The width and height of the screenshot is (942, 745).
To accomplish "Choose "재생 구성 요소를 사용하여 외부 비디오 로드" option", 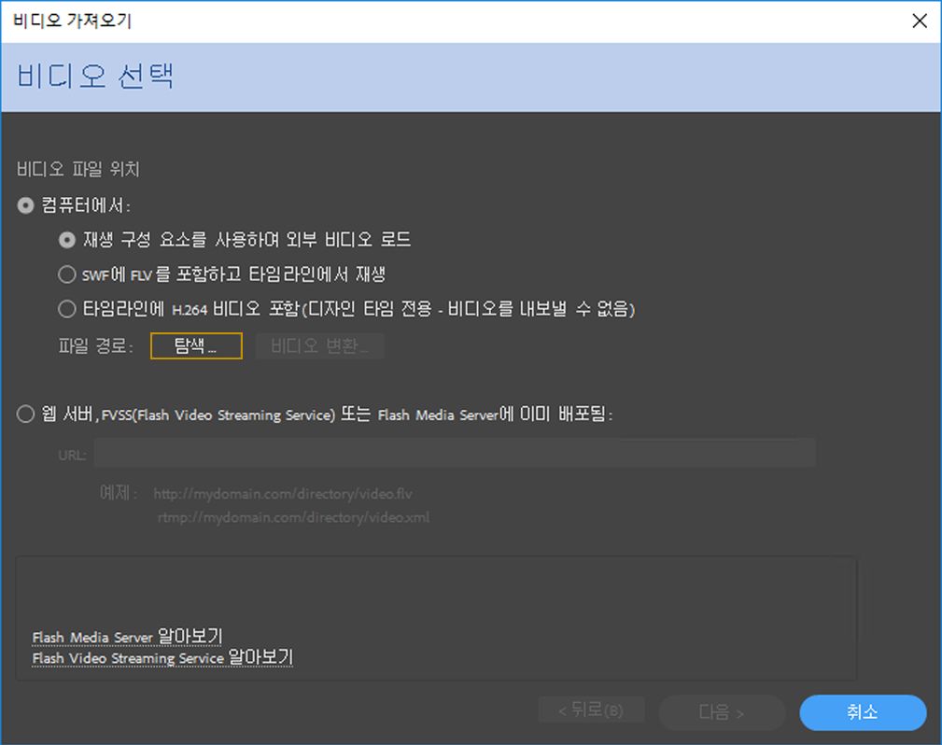I will pos(66,240).
